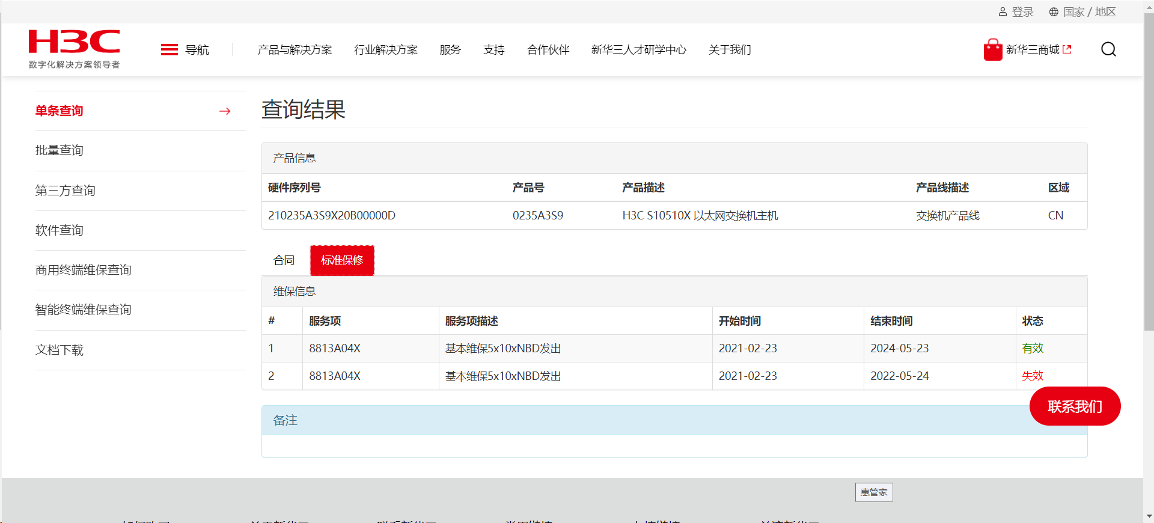The height and width of the screenshot is (523, 1154).
Task: Click the 导航 label
Action: point(197,50)
